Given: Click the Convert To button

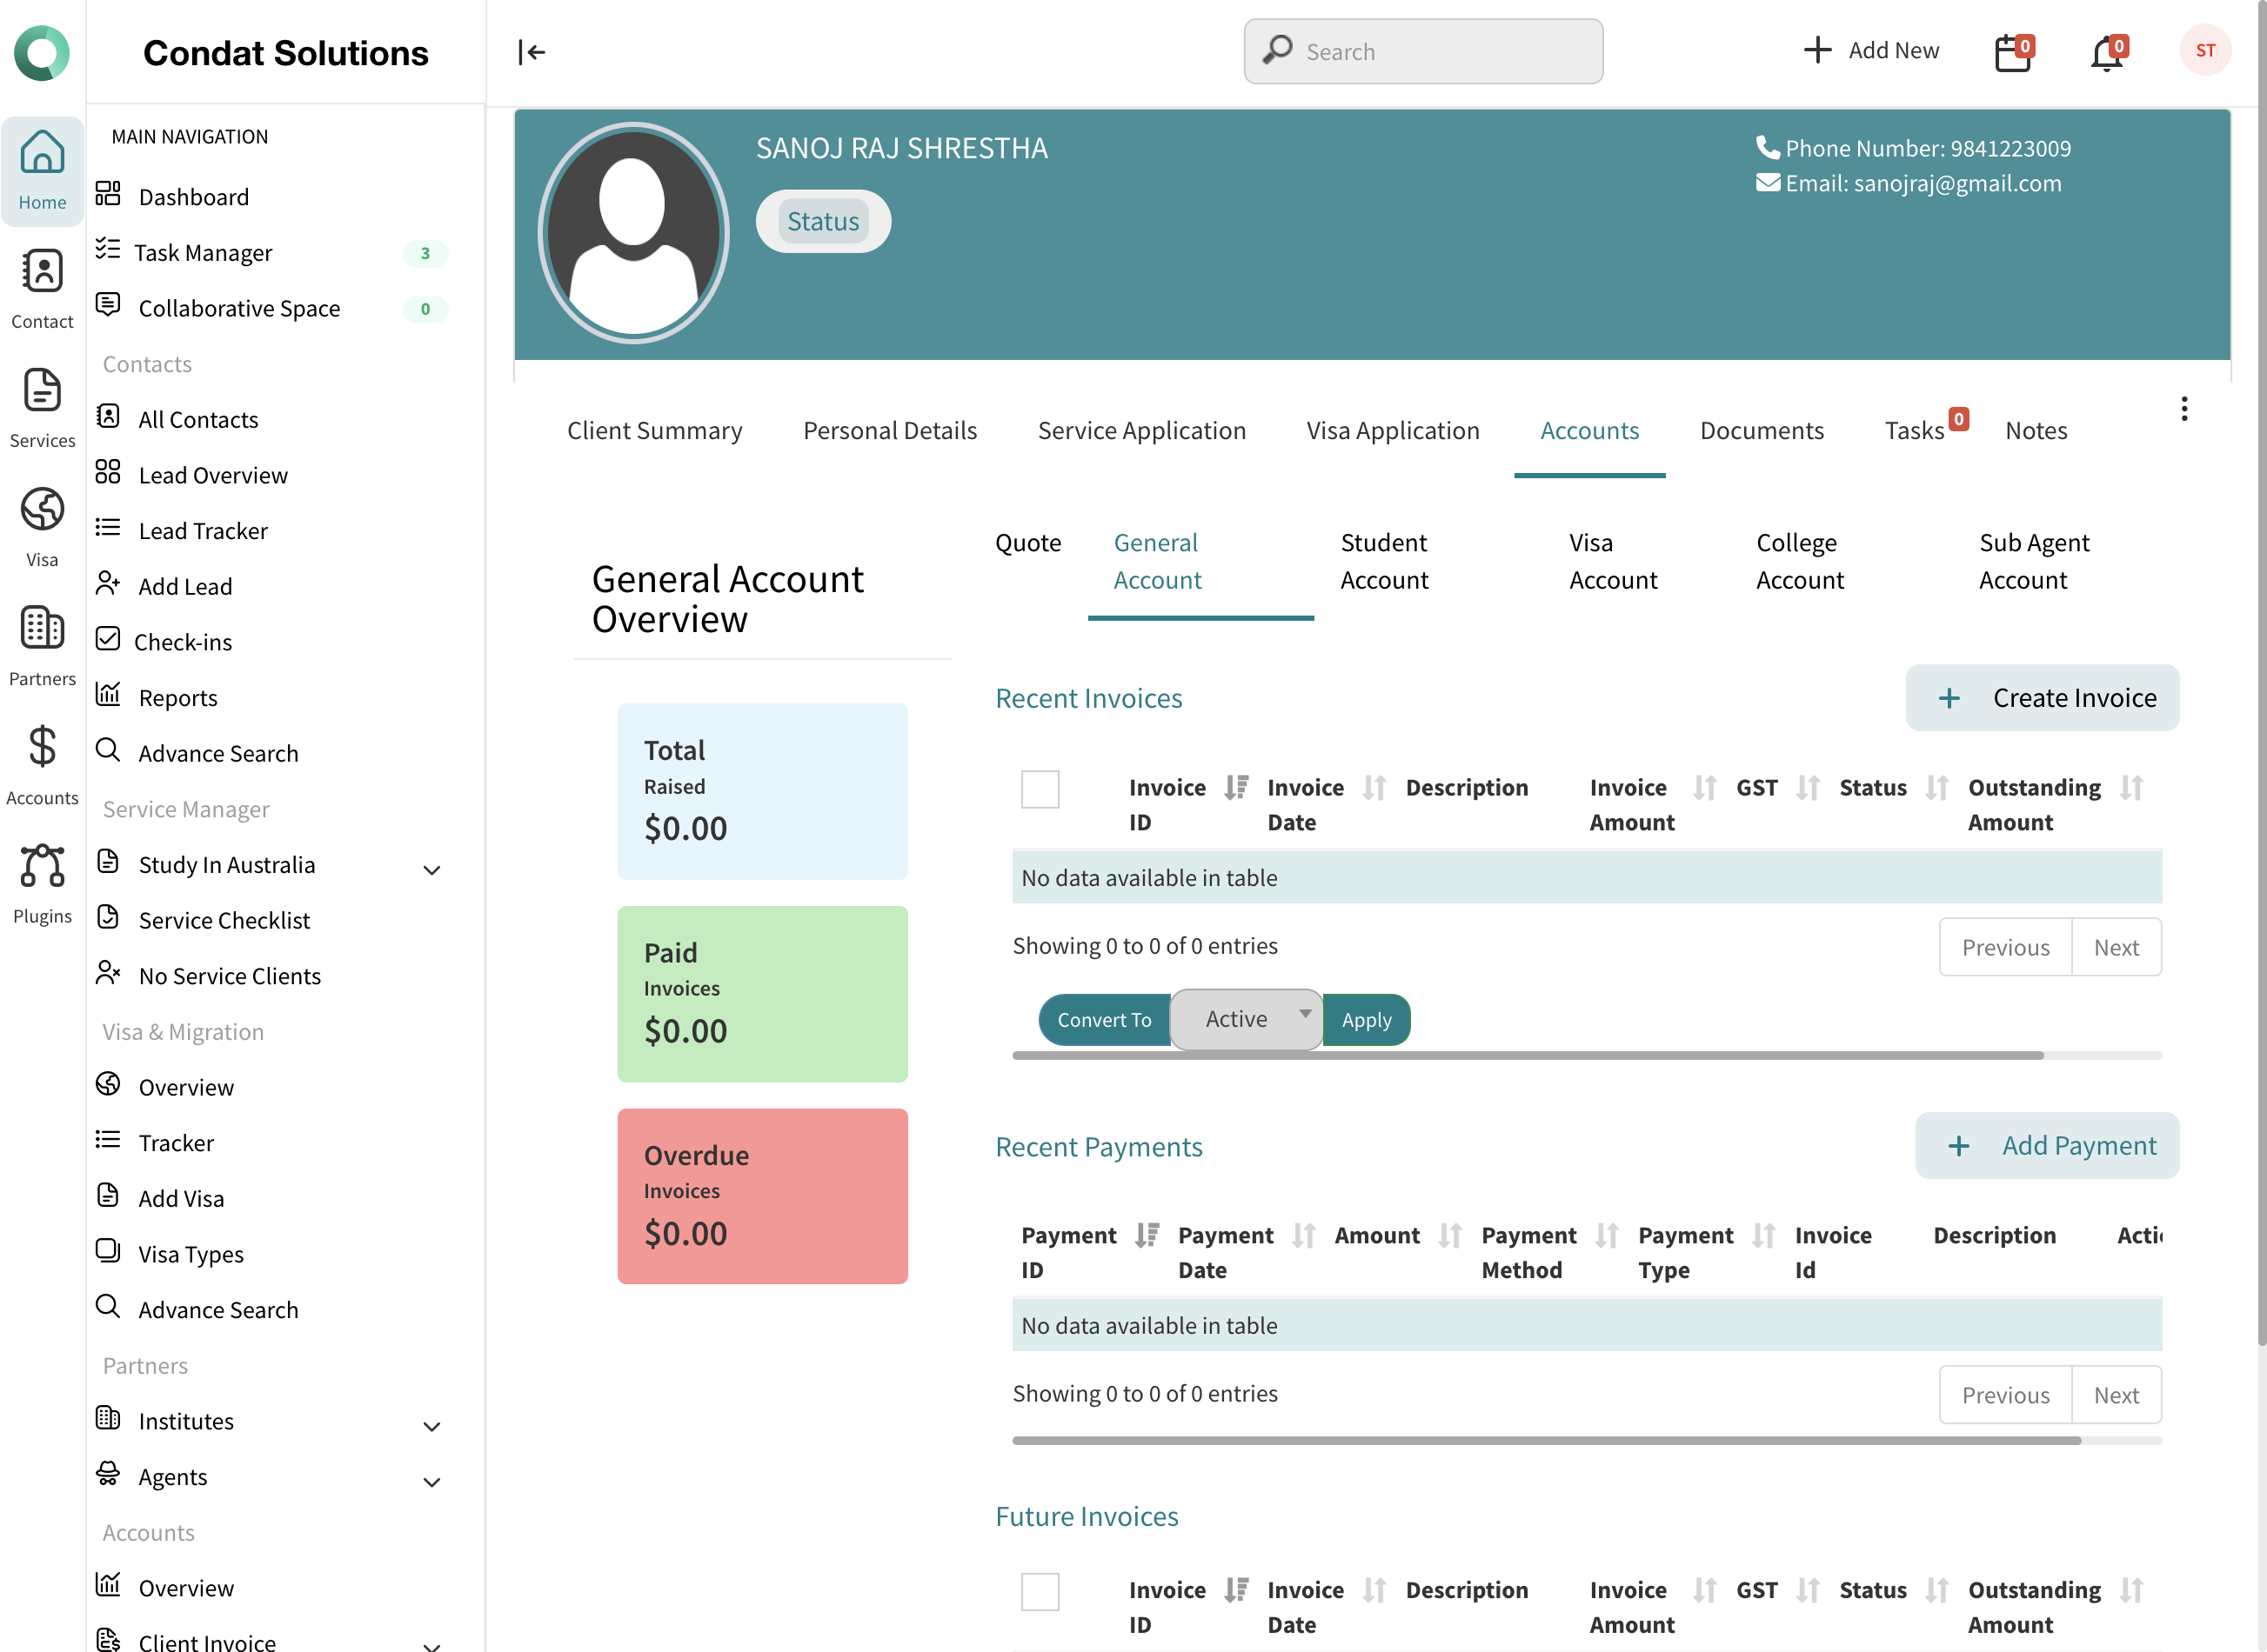Looking at the screenshot, I should (1105, 1020).
